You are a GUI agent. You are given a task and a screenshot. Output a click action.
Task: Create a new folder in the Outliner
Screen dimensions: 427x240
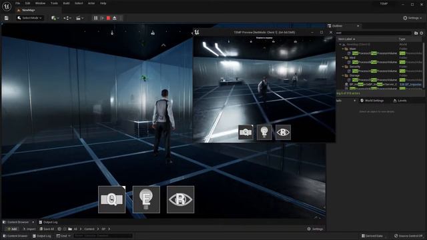(x=416, y=33)
